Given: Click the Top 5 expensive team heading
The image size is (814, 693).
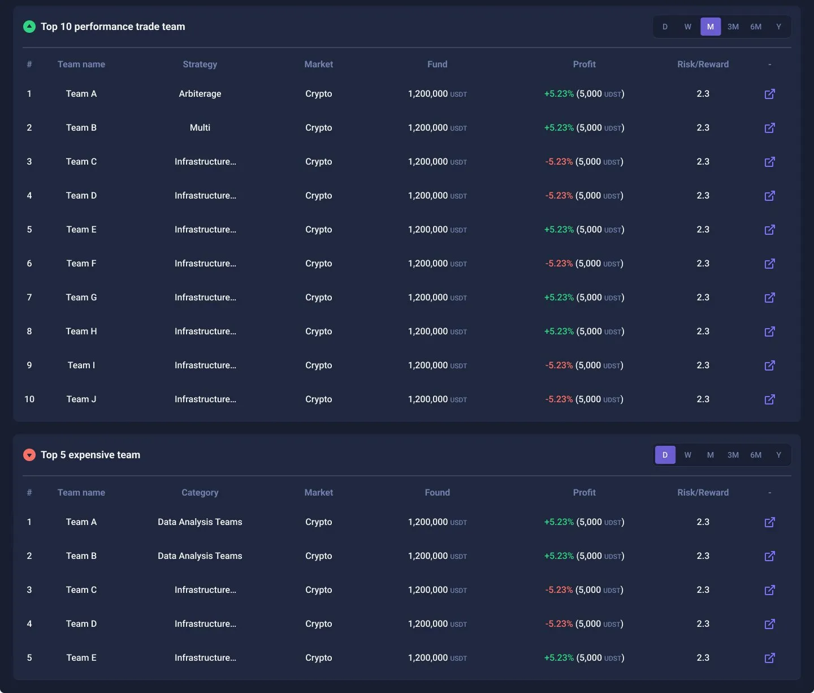Looking at the screenshot, I should click(x=90, y=455).
